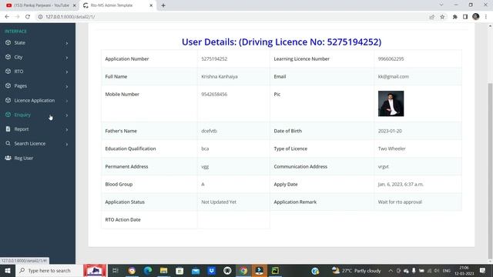Click the email value kk@gmail.com
The image size is (493, 277).
coord(394,76)
